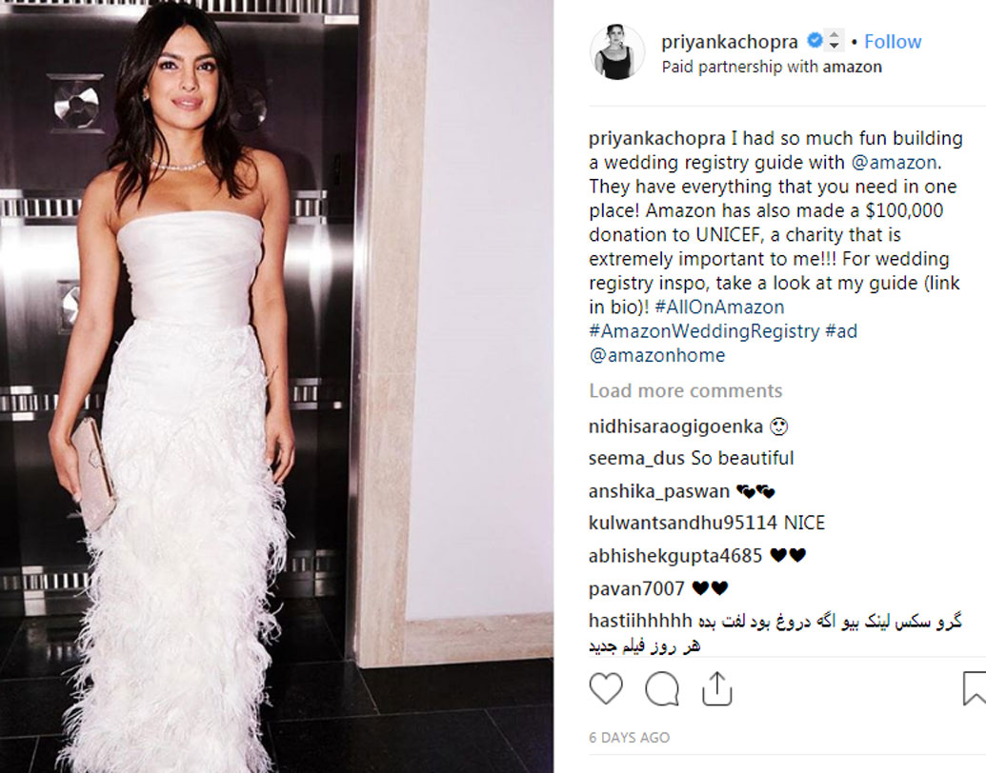The image size is (986, 773).
Task: Open the comment speech bubble icon
Action: 662,689
